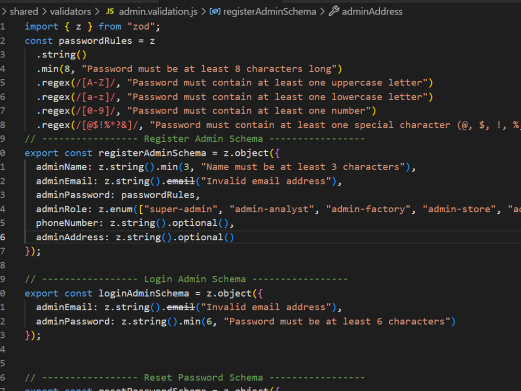521x391 pixels.
Task: Click the .string() call under passwordRules
Action: tap(61, 55)
